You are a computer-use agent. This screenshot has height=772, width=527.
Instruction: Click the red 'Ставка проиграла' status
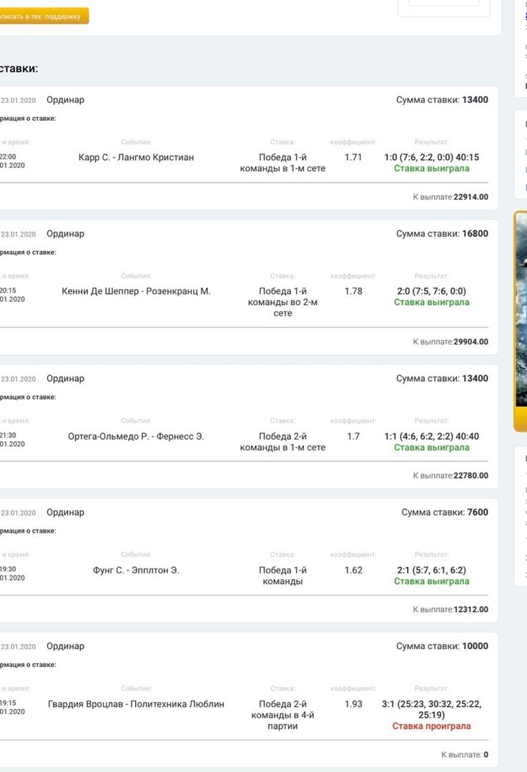[x=431, y=726]
